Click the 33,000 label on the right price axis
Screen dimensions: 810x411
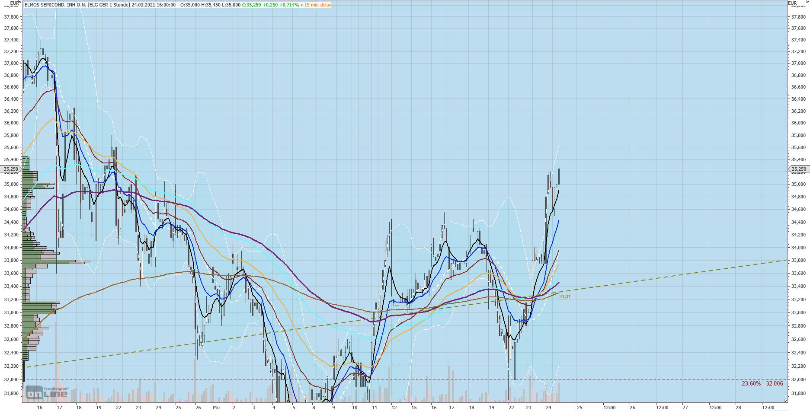tap(798, 313)
